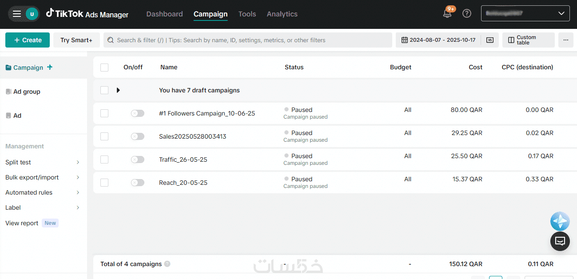Expand the draft campaigns row arrow
The height and width of the screenshot is (279, 577).
(x=118, y=90)
